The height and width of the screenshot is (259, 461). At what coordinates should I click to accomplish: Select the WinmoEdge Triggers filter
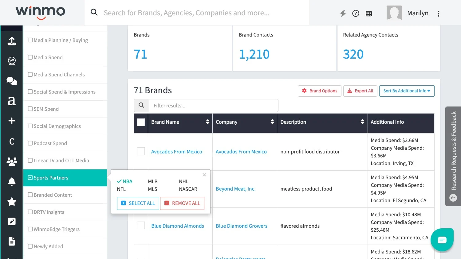pos(65,229)
